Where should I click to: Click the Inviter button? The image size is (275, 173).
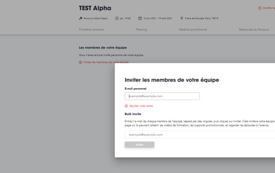[x=139, y=145]
